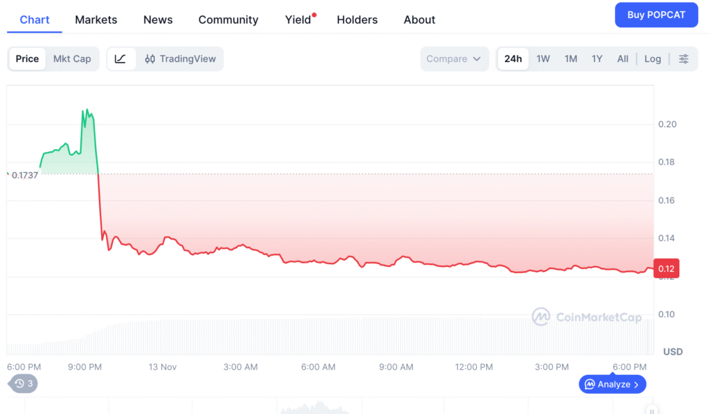Click the pause icon at bottom right
The width and height of the screenshot is (714, 414).
[x=651, y=410]
